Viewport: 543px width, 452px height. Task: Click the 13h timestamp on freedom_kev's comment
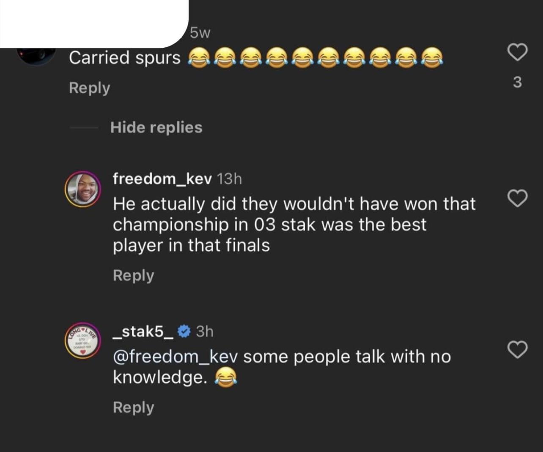(229, 179)
